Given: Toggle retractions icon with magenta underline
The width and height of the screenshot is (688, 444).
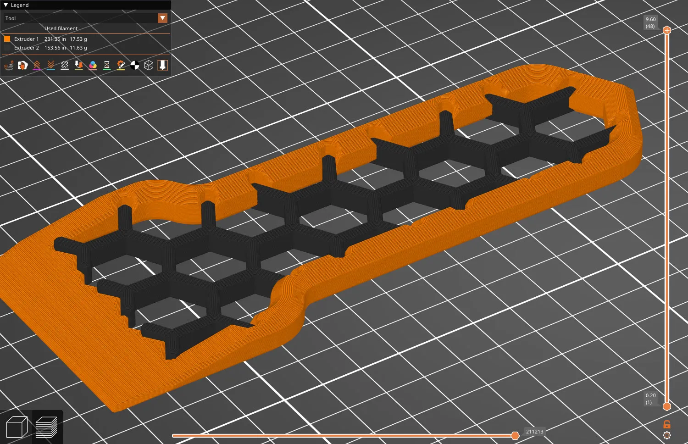Looking at the screenshot, I should coord(37,66).
